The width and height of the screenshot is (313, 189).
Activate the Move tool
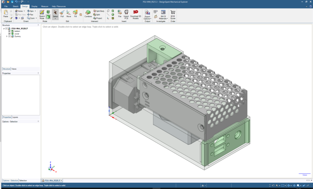pos(69,14)
